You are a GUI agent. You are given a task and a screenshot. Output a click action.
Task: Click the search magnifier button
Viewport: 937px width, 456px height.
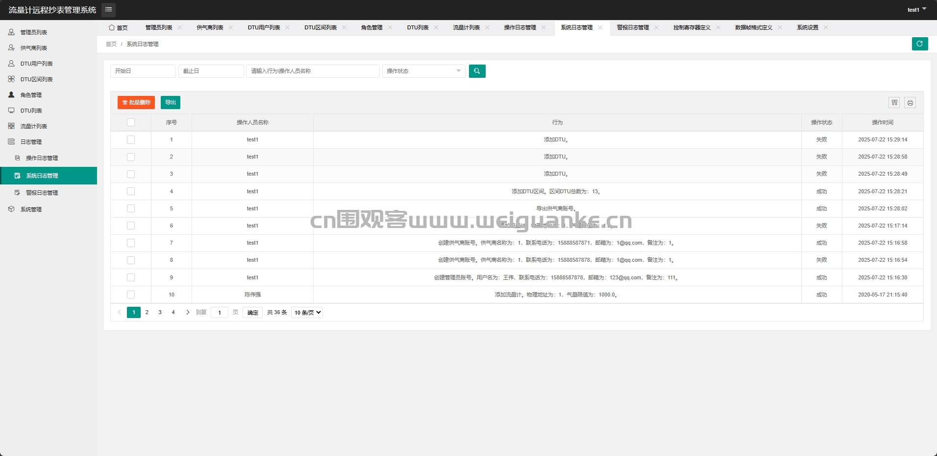(477, 71)
